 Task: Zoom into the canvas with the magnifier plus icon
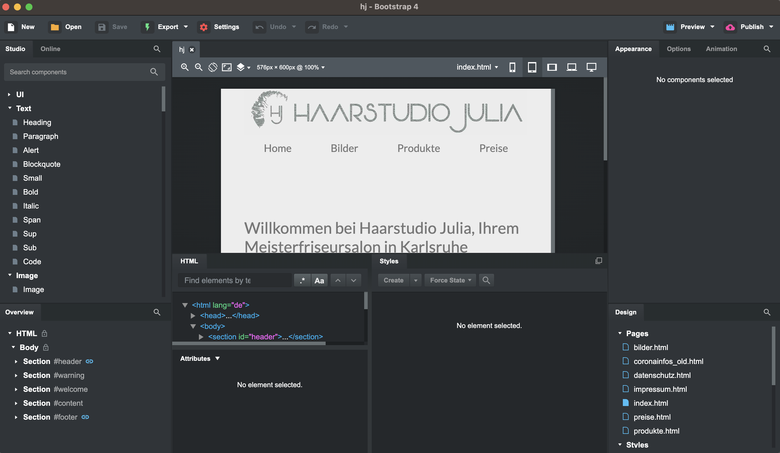tap(185, 67)
